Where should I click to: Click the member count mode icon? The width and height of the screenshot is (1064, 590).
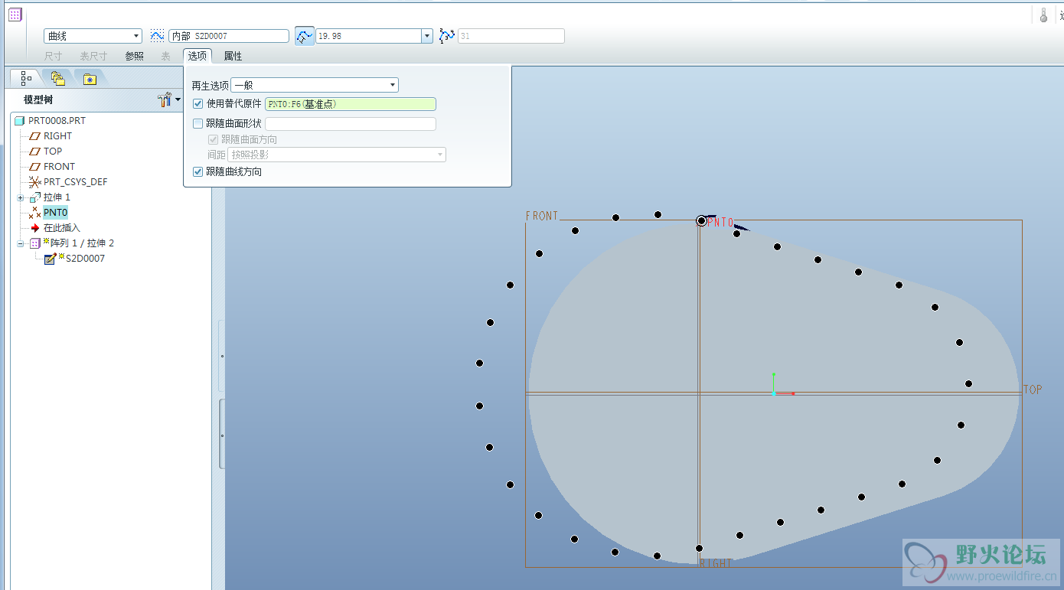pos(447,36)
